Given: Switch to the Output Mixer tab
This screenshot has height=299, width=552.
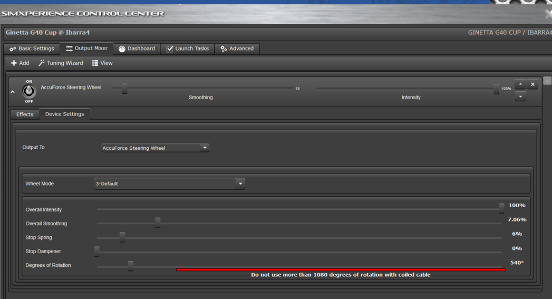Looking at the screenshot, I should coord(86,48).
